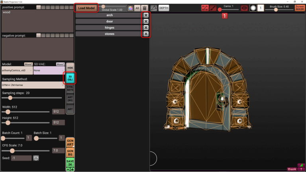Image resolution: width=306 pixels, height=172 pixels.
Task: Switch to the ART tab
Action: pyautogui.click(x=70, y=109)
